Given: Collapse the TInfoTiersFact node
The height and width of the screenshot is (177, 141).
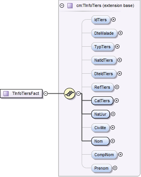Looking at the screenshot, I should (x=46, y=93).
